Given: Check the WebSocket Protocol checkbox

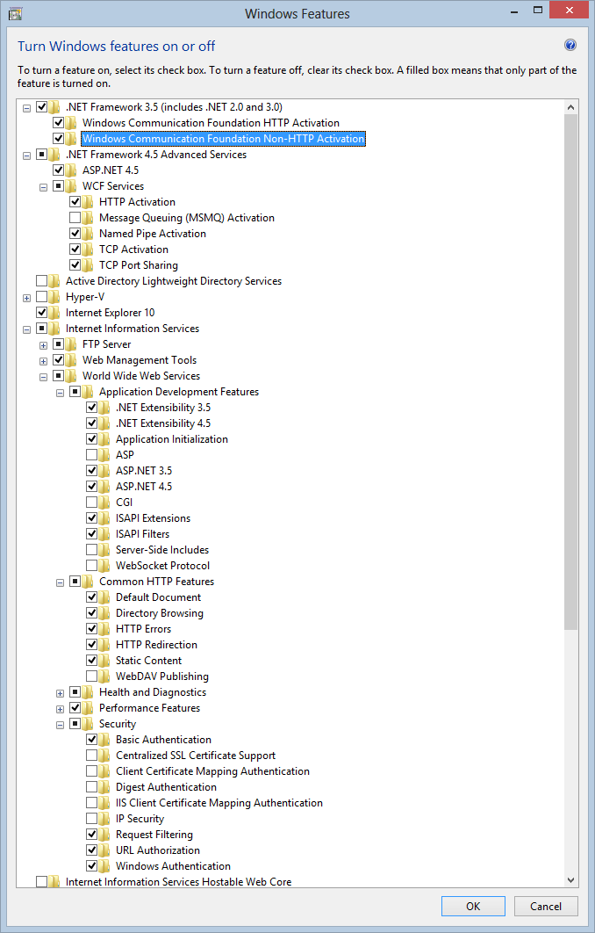Looking at the screenshot, I should coord(92,566).
